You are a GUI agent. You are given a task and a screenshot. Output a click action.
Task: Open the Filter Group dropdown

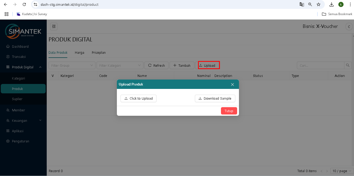(72, 65)
